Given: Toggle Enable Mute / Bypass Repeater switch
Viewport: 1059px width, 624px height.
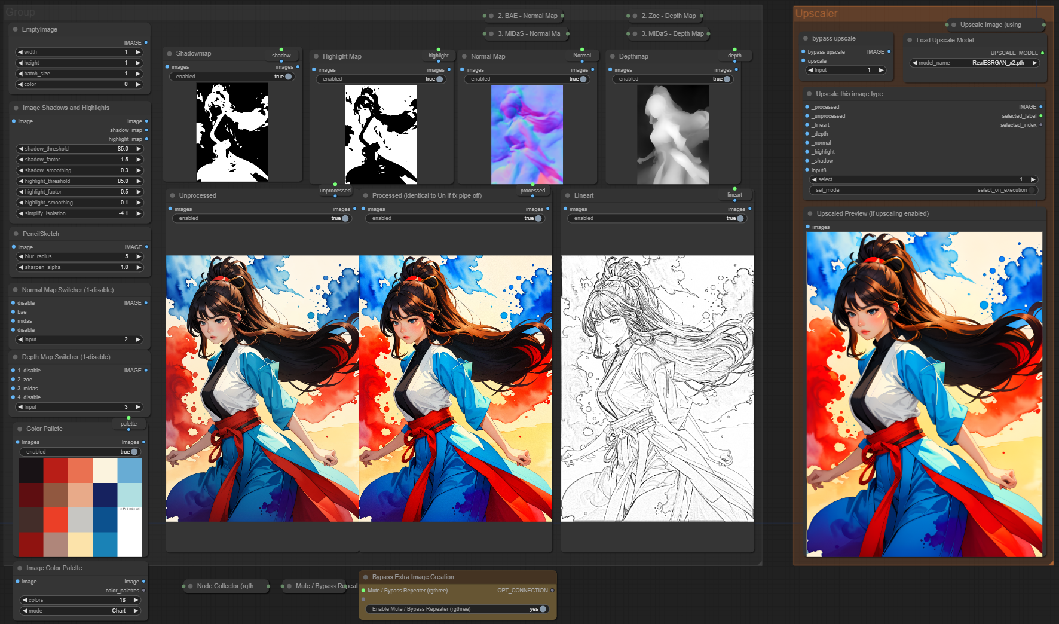Looking at the screenshot, I should (x=542, y=609).
